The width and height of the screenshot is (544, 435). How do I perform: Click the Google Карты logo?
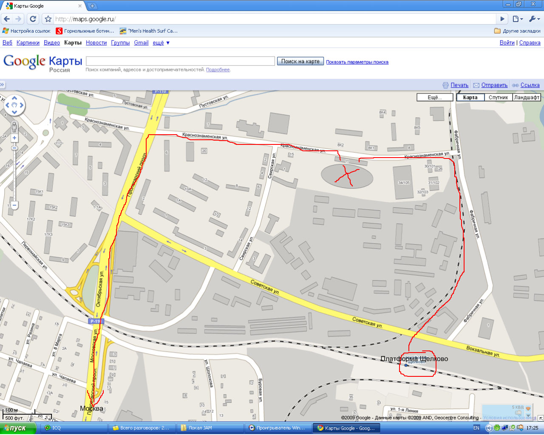pos(42,63)
